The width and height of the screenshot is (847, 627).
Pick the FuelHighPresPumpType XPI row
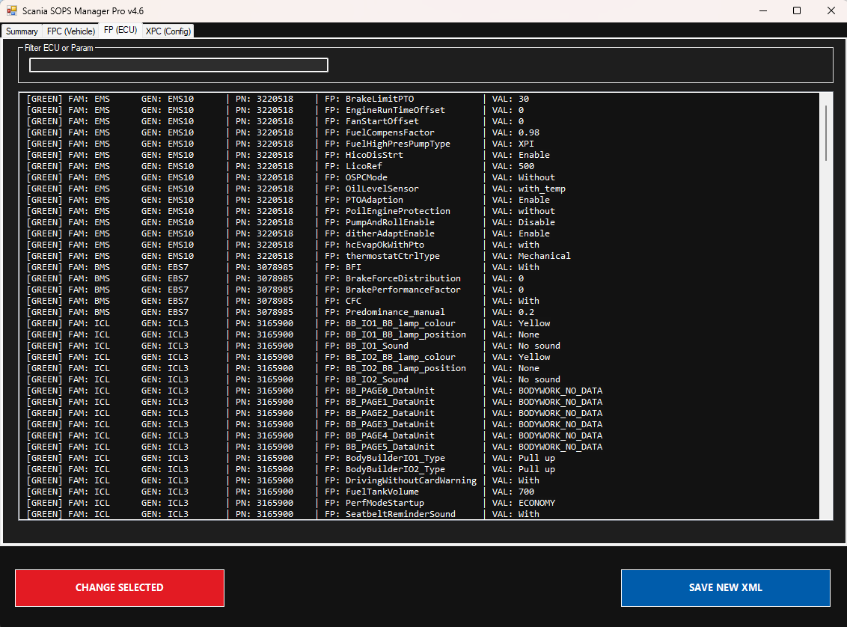click(299, 144)
